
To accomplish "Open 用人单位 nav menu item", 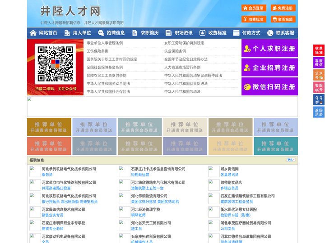I will pyautogui.click(x=82, y=33).
